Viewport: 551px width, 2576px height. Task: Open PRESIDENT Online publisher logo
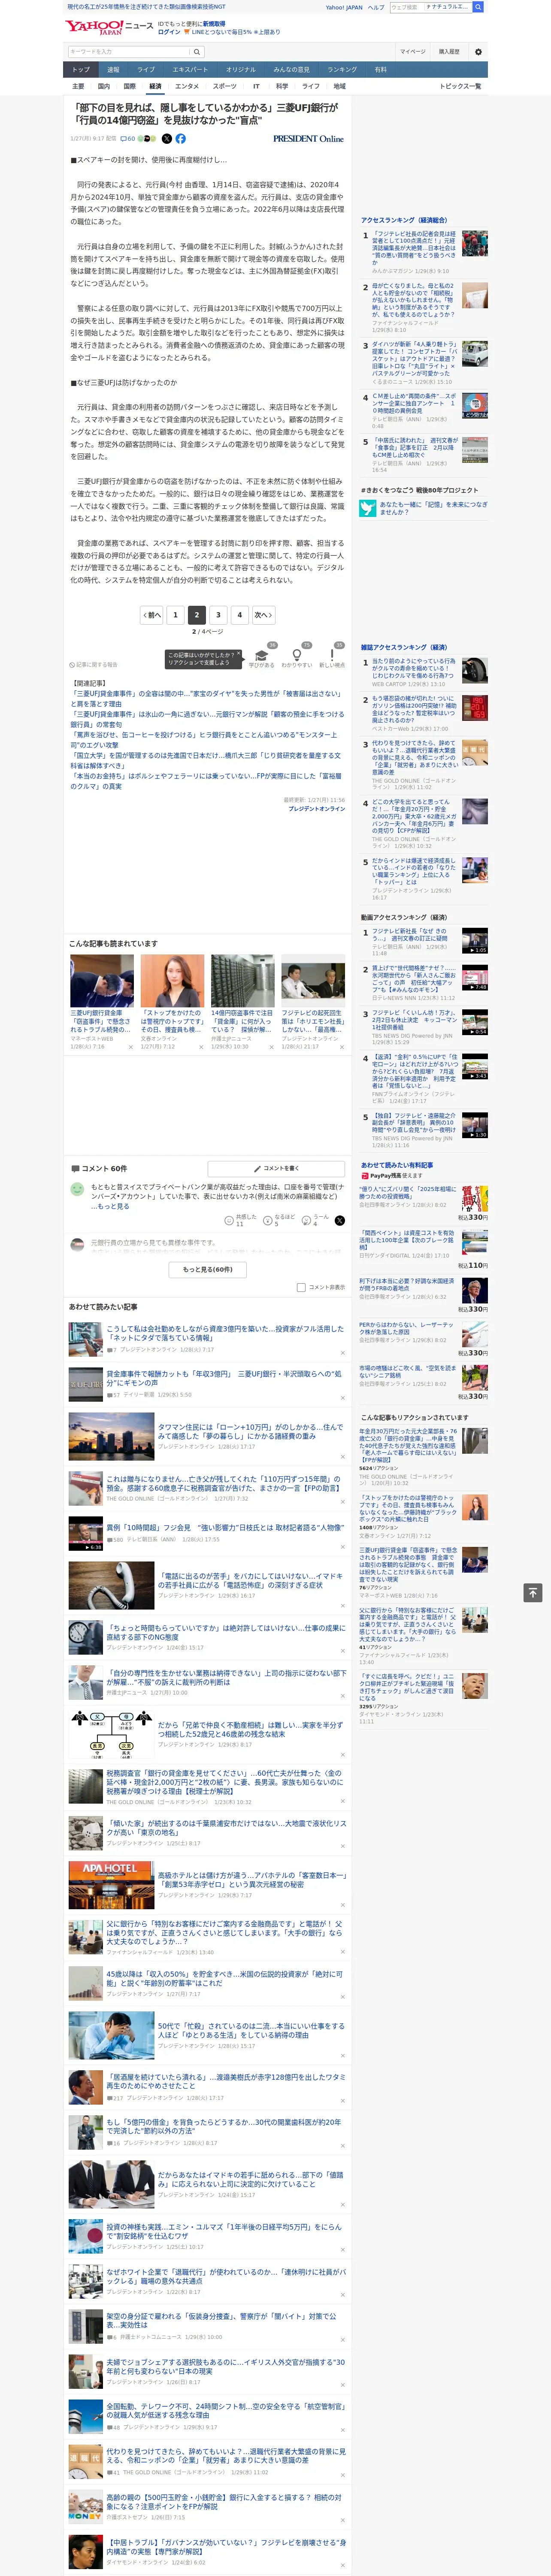[x=308, y=139]
